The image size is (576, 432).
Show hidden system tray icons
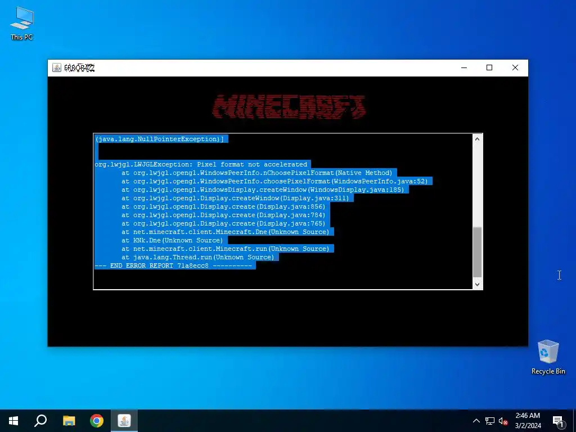[476, 421]
